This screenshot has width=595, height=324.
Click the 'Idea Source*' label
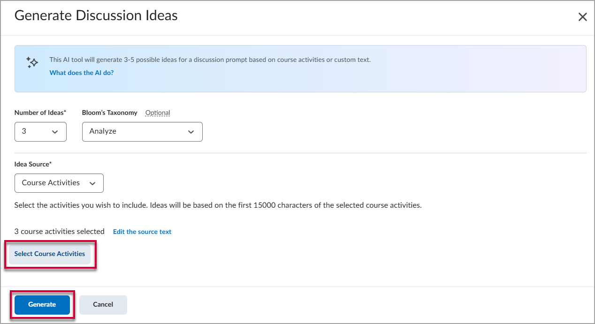pos(33,164)
